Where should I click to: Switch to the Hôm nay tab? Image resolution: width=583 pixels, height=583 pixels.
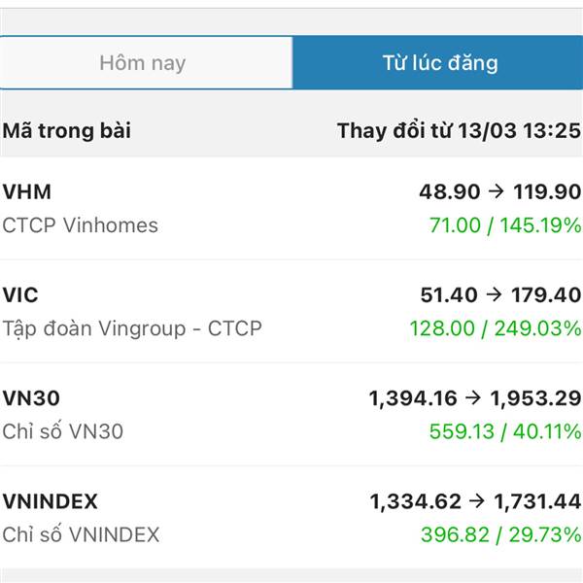click(143, 64)
